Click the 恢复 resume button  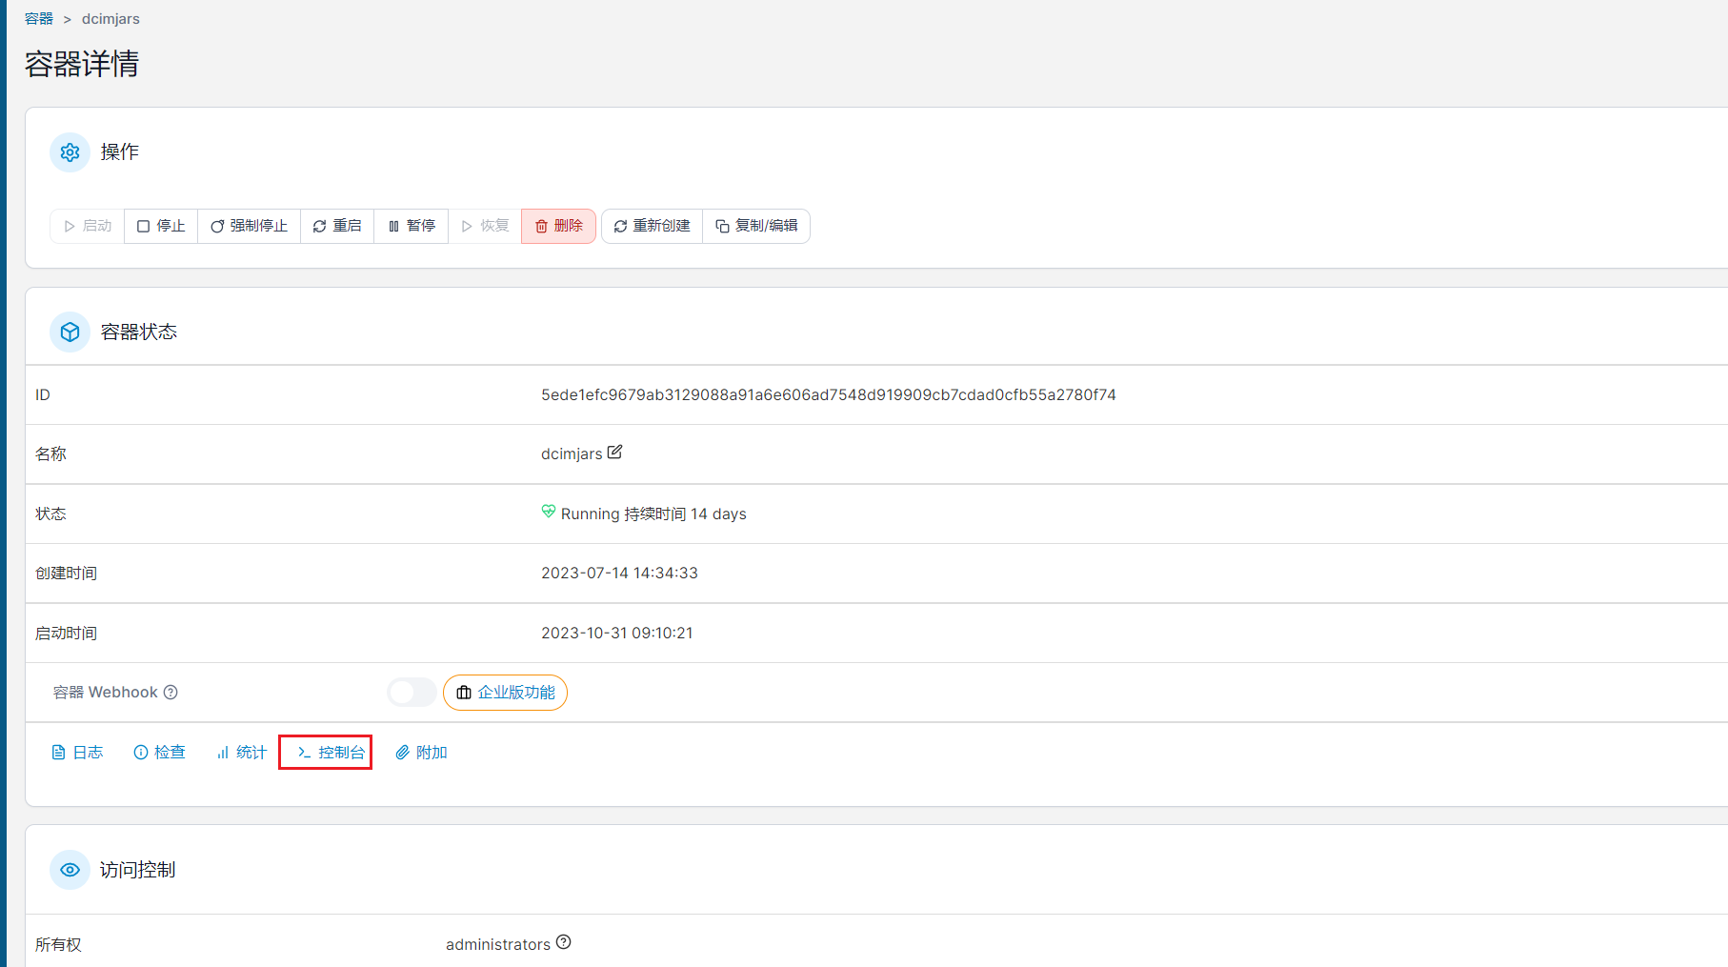point(485,226)
